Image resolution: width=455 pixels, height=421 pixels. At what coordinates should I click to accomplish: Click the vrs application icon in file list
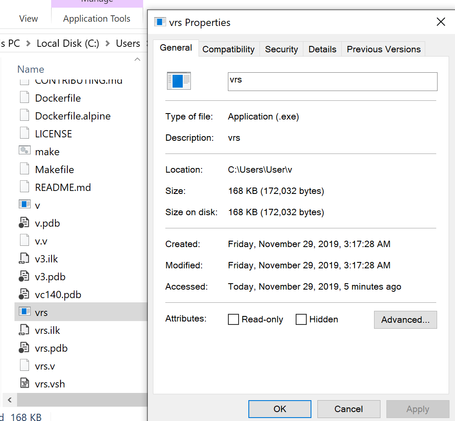[24, 311]
